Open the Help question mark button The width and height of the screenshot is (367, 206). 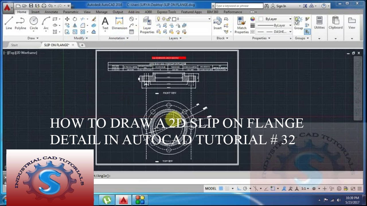coord(324,6)
